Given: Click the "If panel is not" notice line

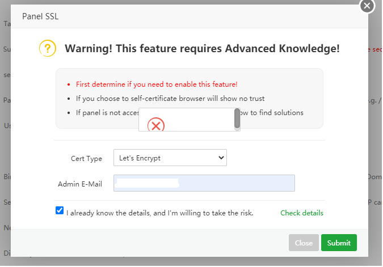Looking at the screenshot, I should (108, 112).
